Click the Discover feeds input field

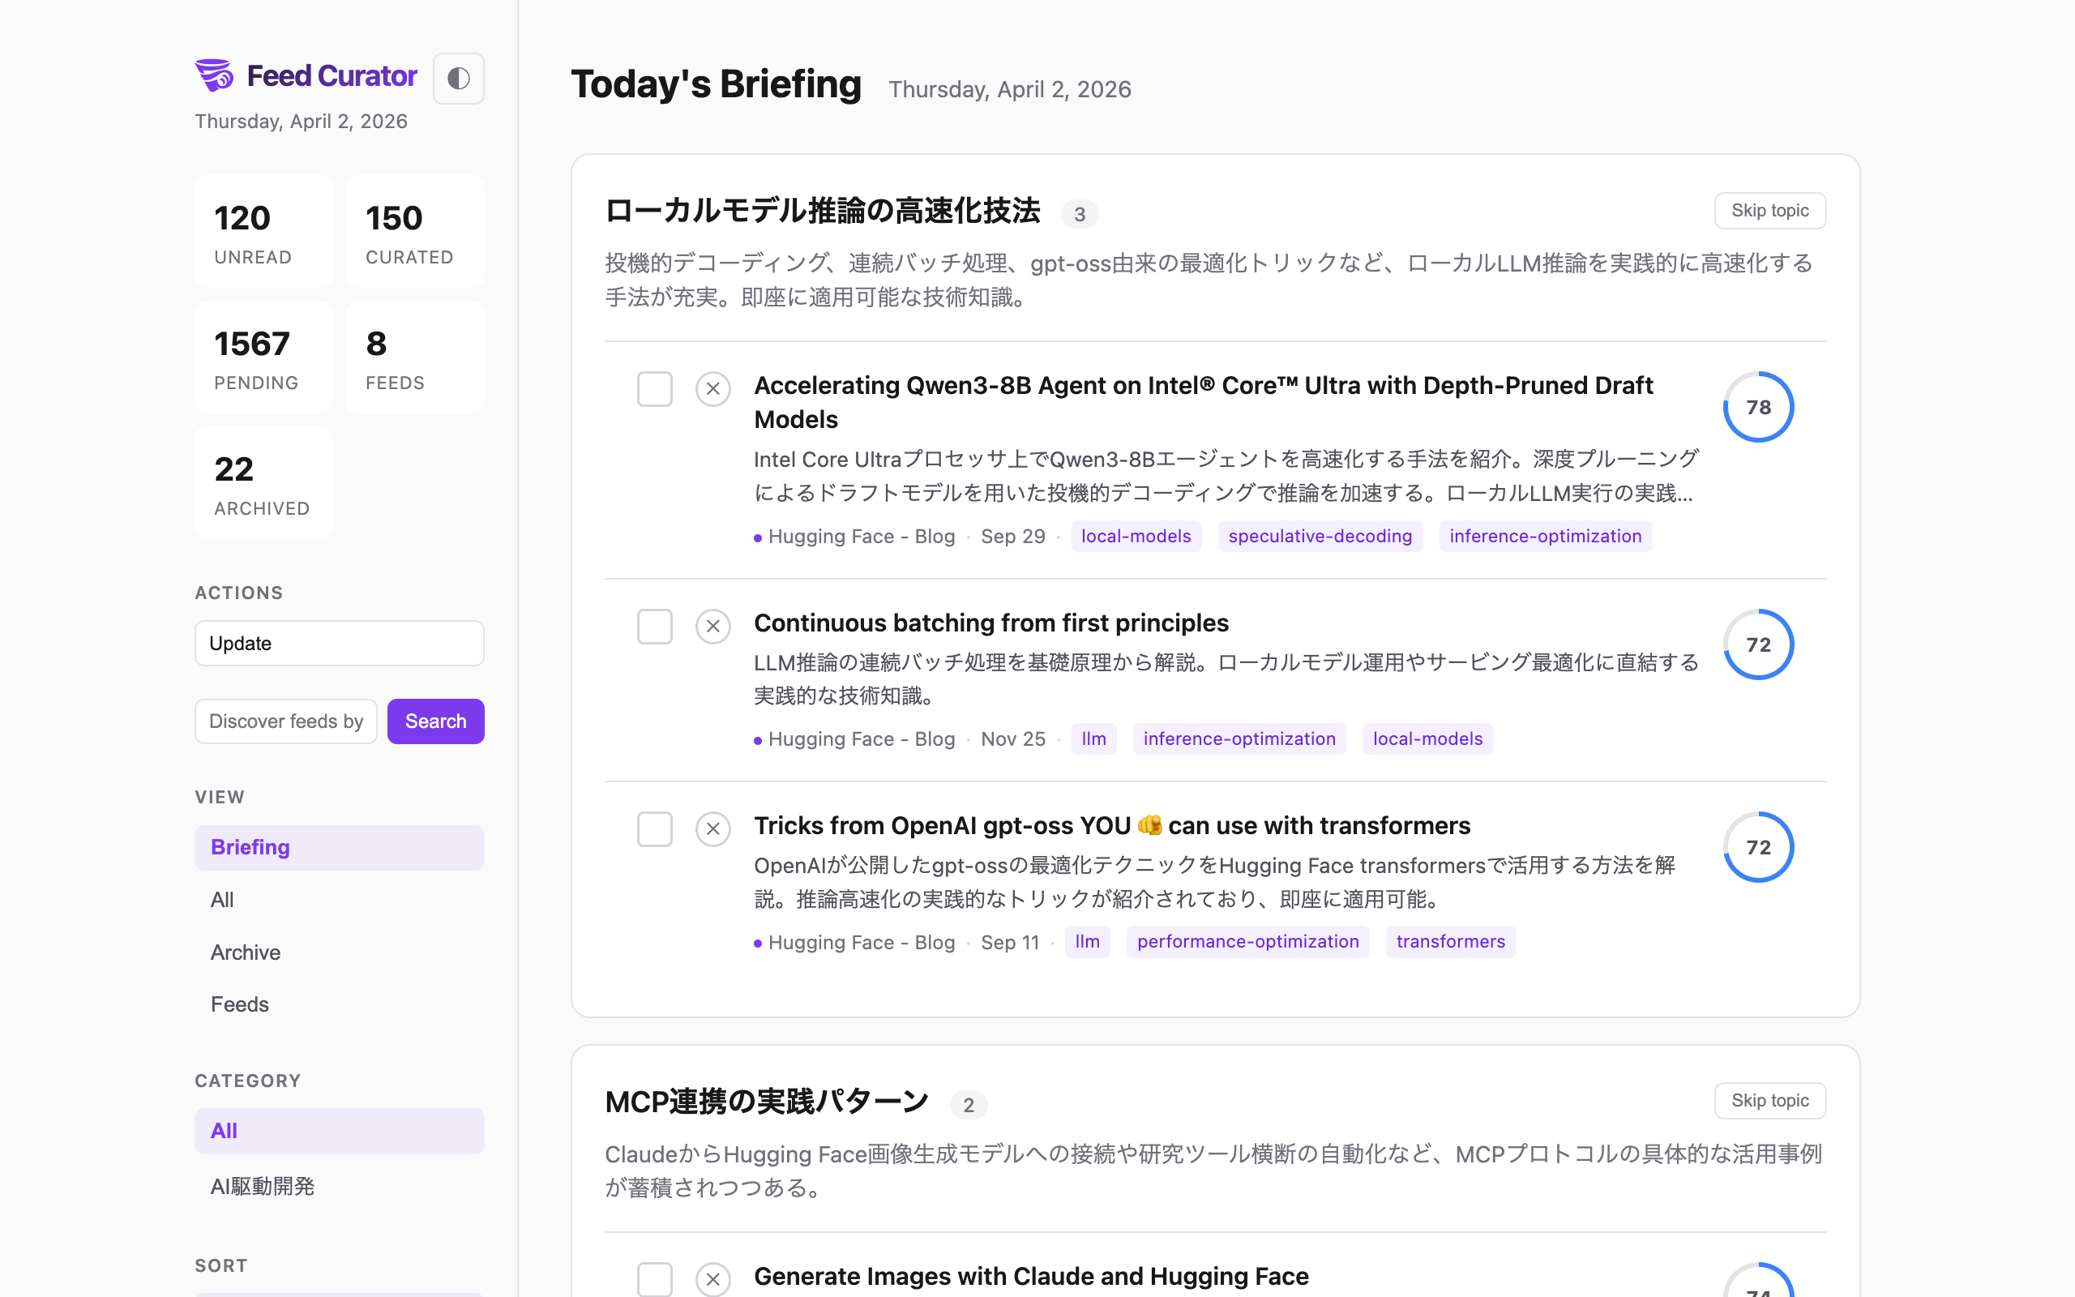pyautogui.click(x=285, y=721)
